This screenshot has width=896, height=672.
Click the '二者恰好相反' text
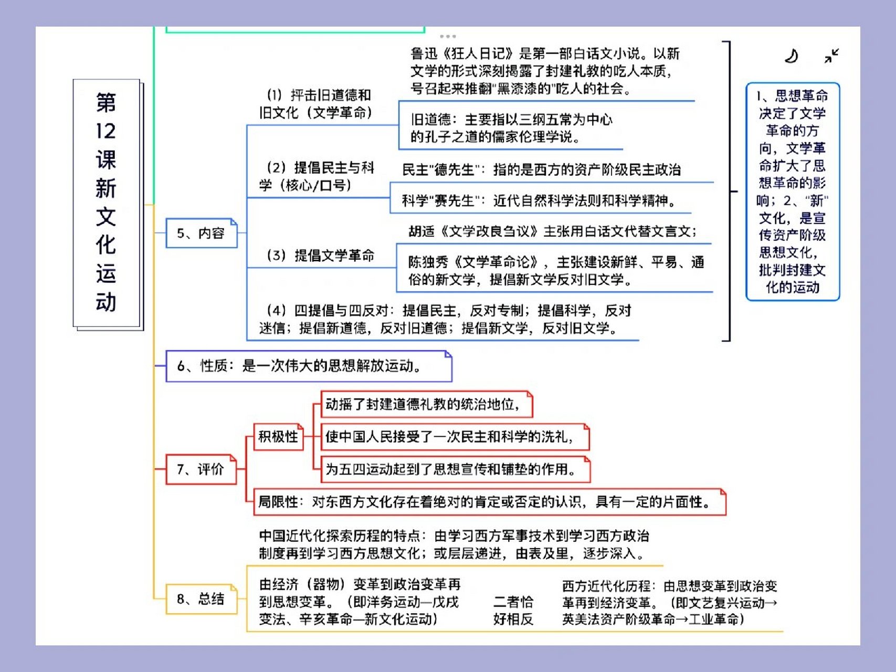pyautogui.click(x=513, y=610)
